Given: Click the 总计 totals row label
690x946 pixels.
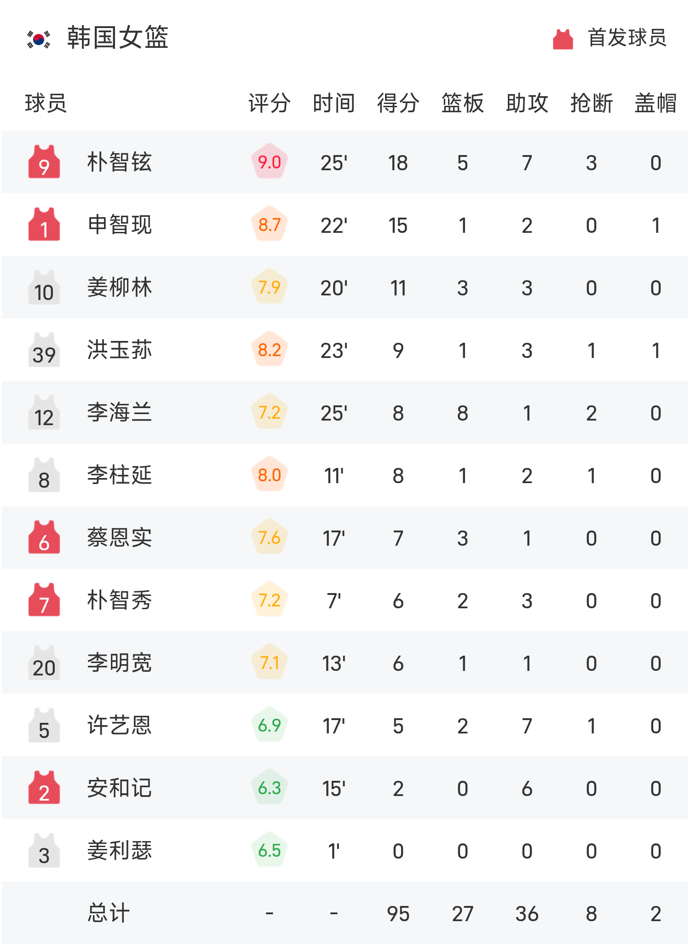Looking at the screenshot, I should click(109, 913).
